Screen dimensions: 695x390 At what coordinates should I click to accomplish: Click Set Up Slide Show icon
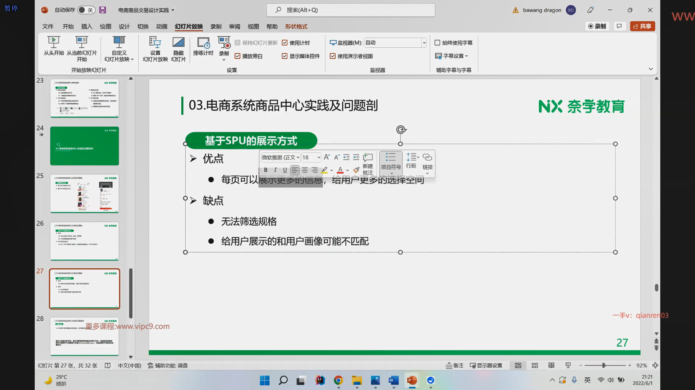click(155, 43)
